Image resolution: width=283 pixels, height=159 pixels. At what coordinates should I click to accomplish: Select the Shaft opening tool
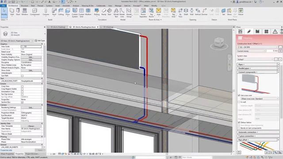coord(186,12)
